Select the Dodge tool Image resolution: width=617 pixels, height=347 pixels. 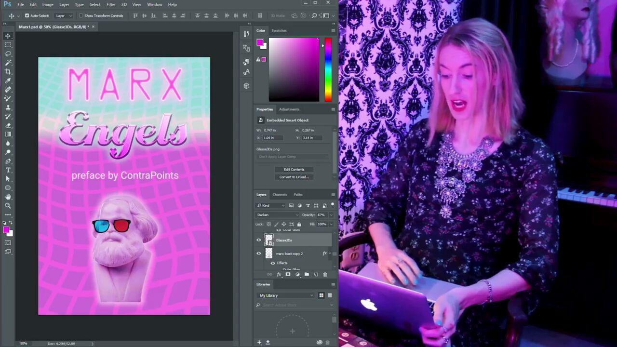8,152
